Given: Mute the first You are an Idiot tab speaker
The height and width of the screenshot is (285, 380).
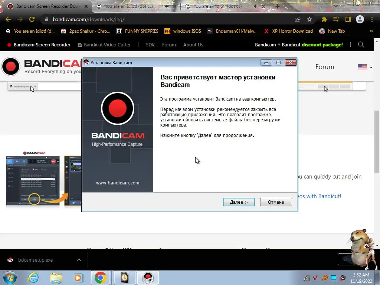Looking at the screenshot, I should pyautogui.click(x=167, y=6).
